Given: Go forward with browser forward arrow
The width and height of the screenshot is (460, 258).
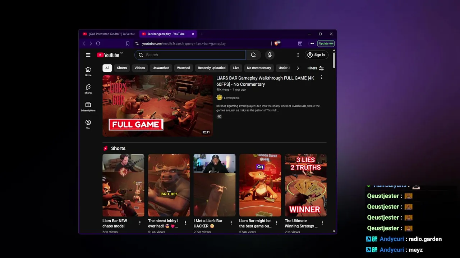Looking at the screenshot, I should click(91, 43).
